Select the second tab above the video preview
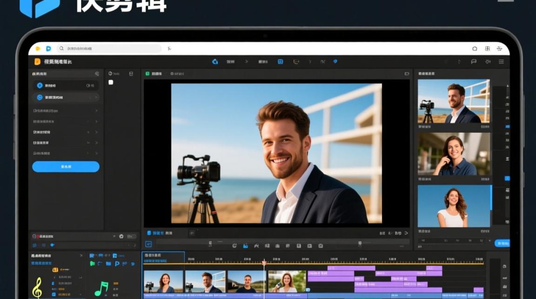 (x=177, y=74)
